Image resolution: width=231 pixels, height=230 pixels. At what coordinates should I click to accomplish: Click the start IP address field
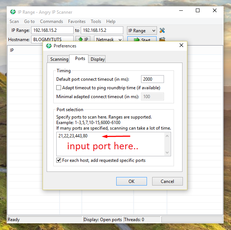click(x=52, y=30)
